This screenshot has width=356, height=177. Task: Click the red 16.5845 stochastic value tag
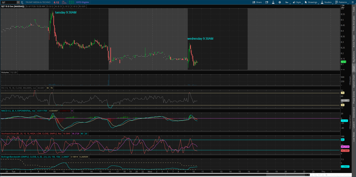point(345,151)
